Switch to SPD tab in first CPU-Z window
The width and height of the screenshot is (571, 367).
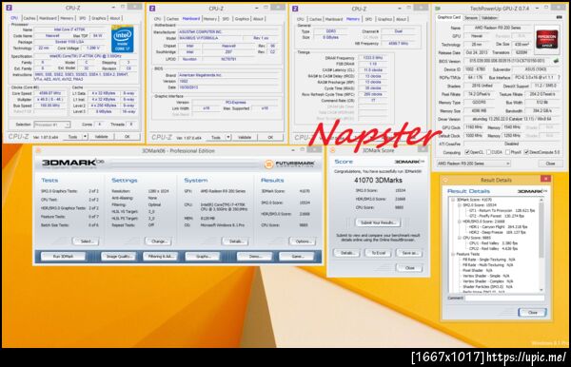pos(83,18)
